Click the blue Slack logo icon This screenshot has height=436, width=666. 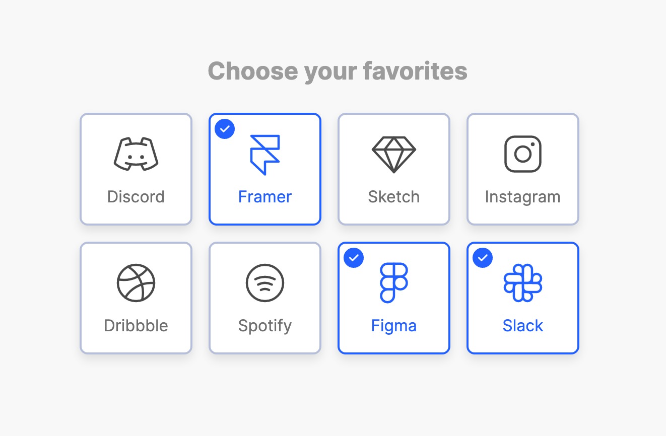[523, 283]
